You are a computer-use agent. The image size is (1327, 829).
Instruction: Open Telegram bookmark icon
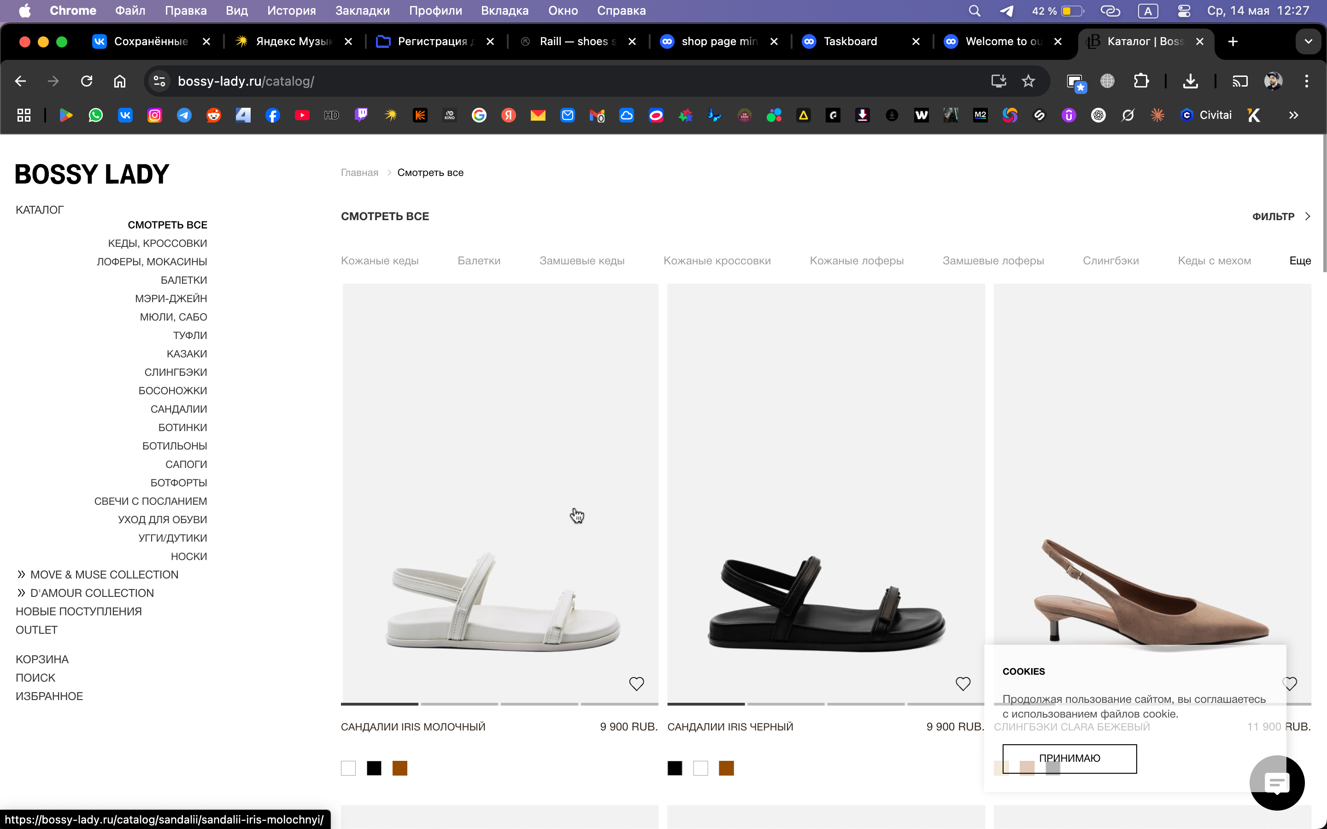(x=184, y=115)
